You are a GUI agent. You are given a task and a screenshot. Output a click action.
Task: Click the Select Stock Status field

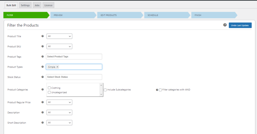click(74, 77)
